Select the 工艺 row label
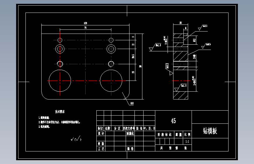 pyautogui.click(x=101, y=149)
